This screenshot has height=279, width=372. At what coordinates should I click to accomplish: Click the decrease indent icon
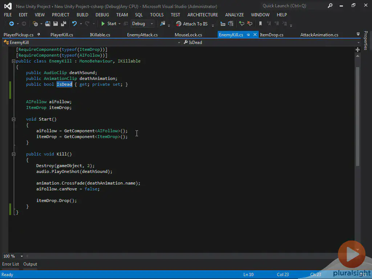[223, 24]
